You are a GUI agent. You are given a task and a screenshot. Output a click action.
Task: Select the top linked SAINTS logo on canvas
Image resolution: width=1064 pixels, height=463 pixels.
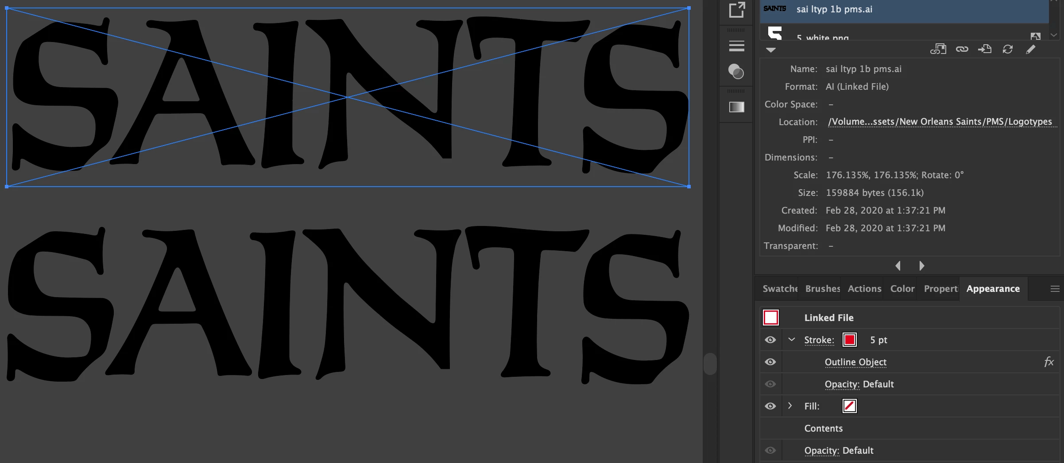(x=348, y=97)
